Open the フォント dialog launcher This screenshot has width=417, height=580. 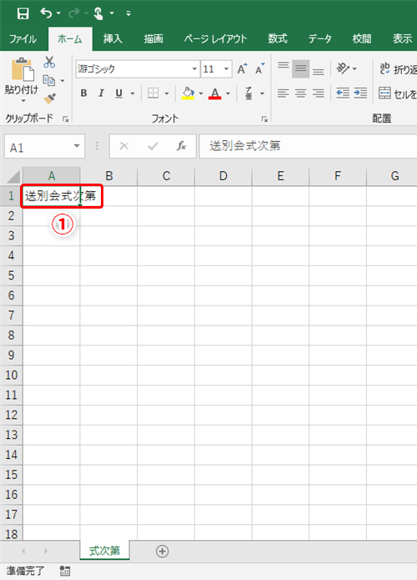[264, 119]
